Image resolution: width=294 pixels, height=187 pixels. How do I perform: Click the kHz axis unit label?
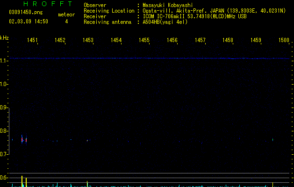coord(4,38)
